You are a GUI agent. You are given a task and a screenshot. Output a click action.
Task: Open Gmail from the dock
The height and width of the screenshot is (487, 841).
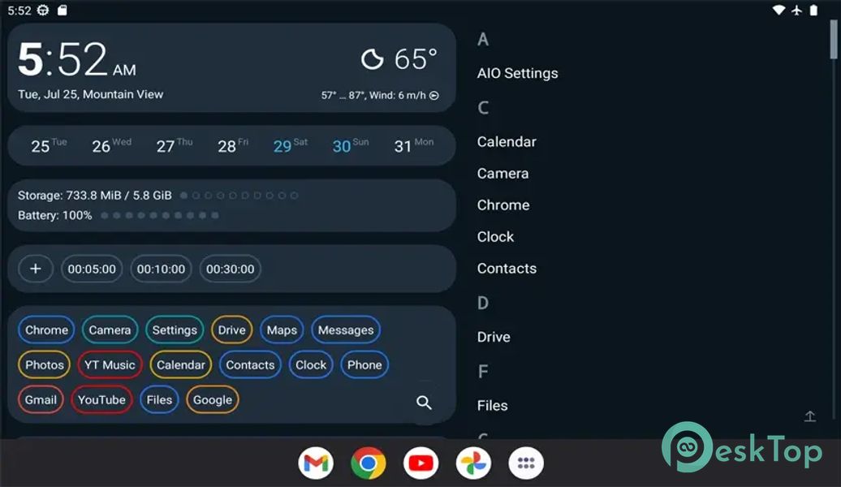pos(316,463)
